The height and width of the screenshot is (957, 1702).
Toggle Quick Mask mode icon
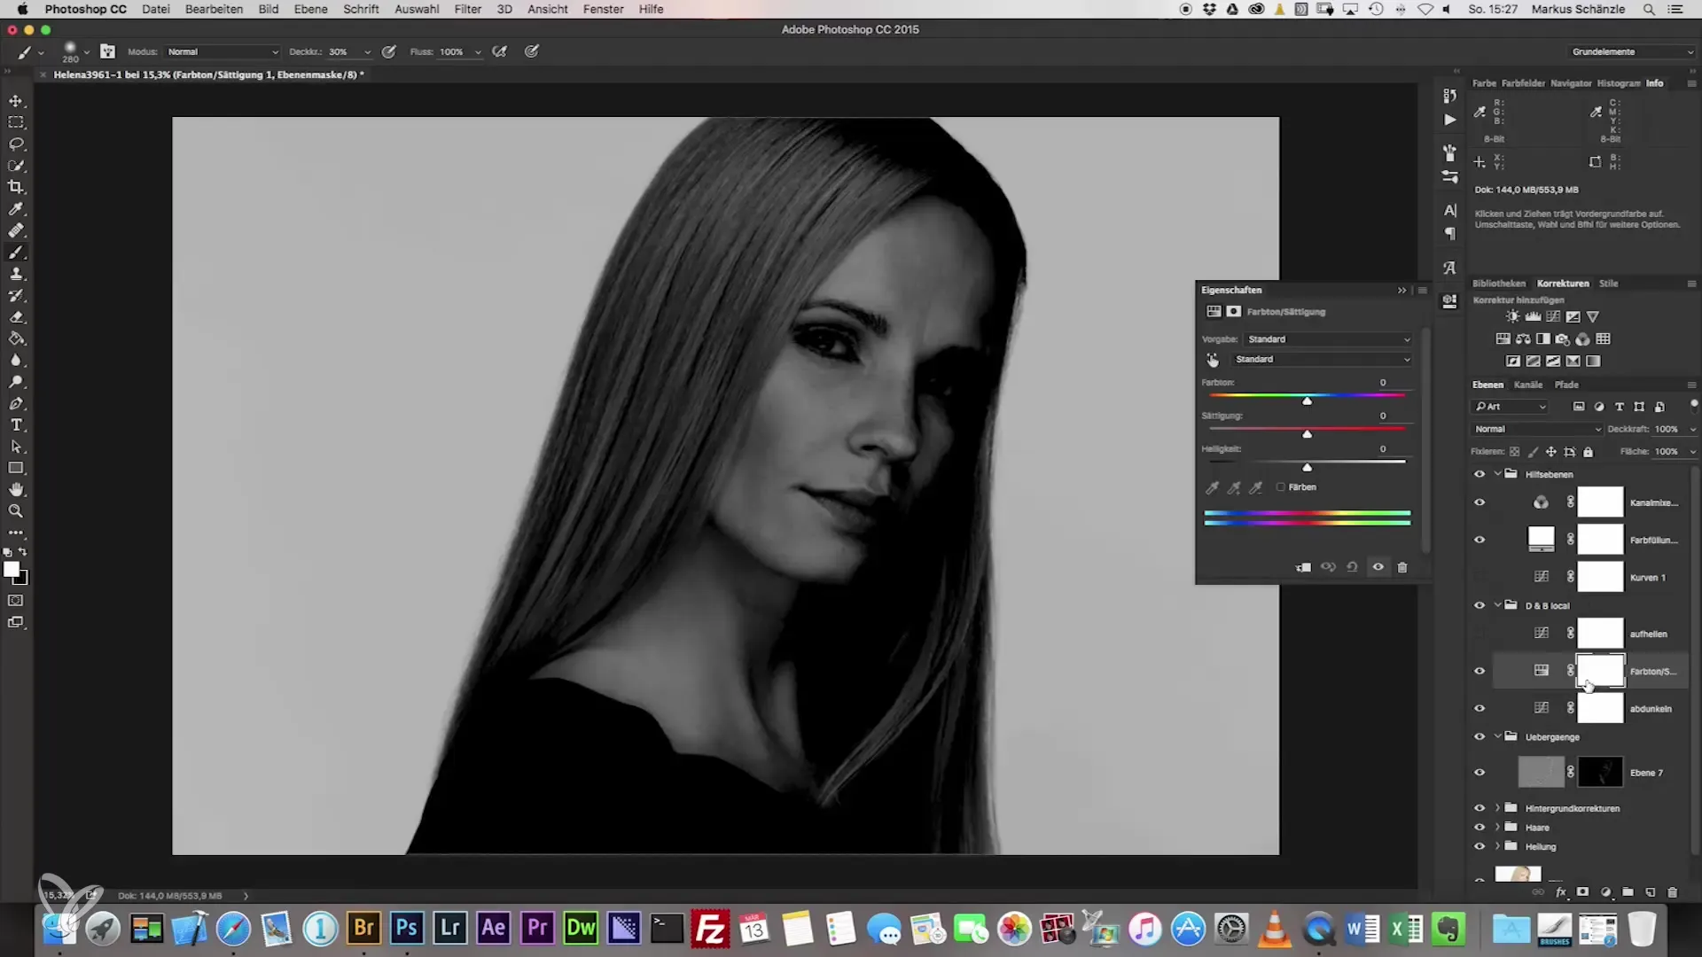[16, 601]
